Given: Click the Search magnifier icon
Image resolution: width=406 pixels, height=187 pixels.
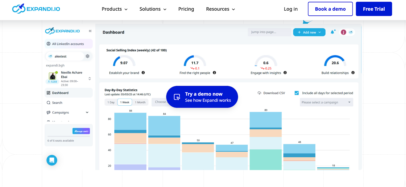Looking at the screenshot, I should coord(48,103).
